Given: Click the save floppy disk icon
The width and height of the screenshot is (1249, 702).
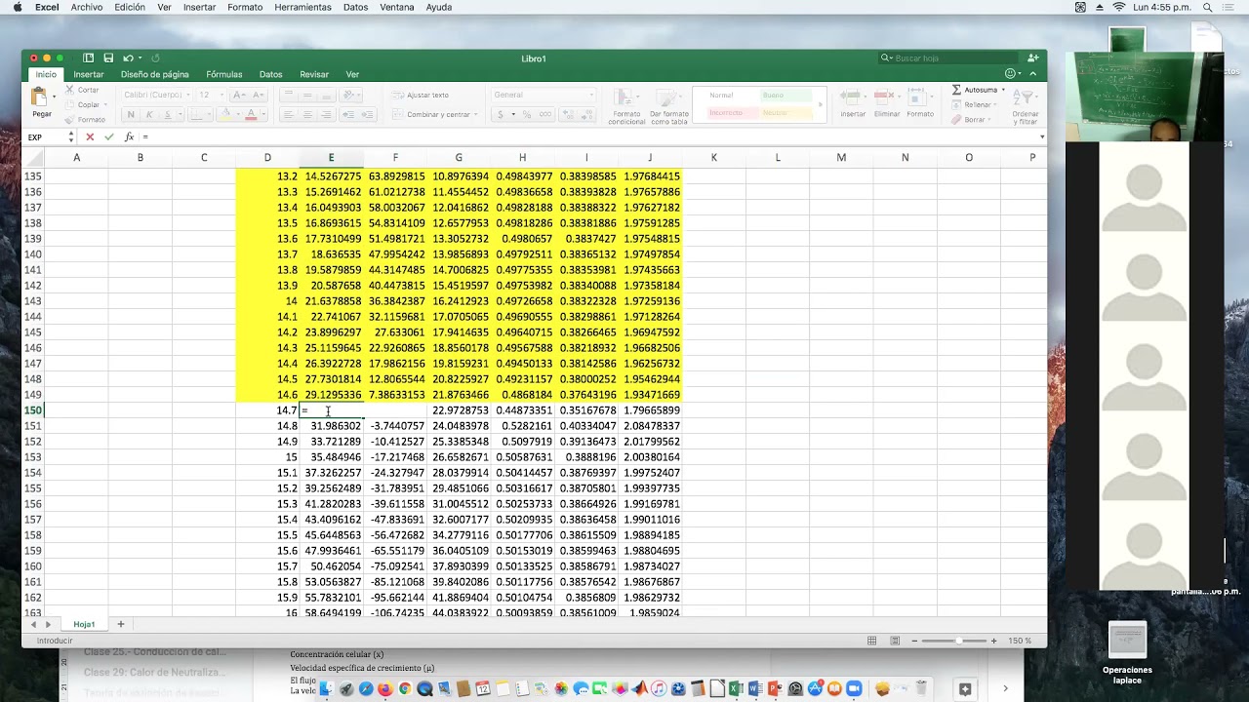Looking at the screenshot, I should [108, 58].
